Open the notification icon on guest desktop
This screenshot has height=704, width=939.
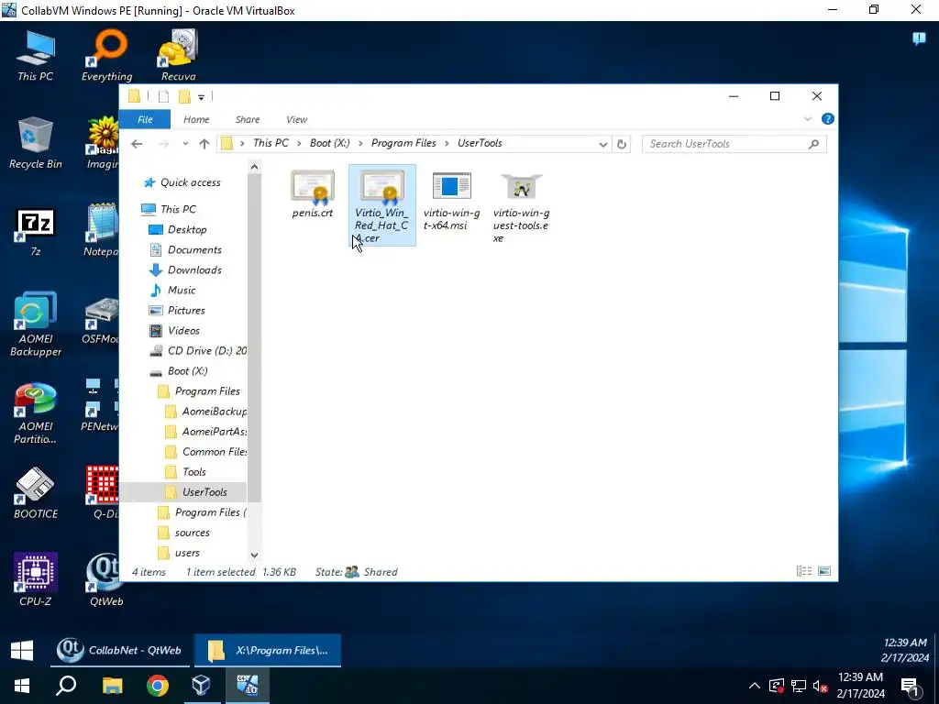pos(919,38)
